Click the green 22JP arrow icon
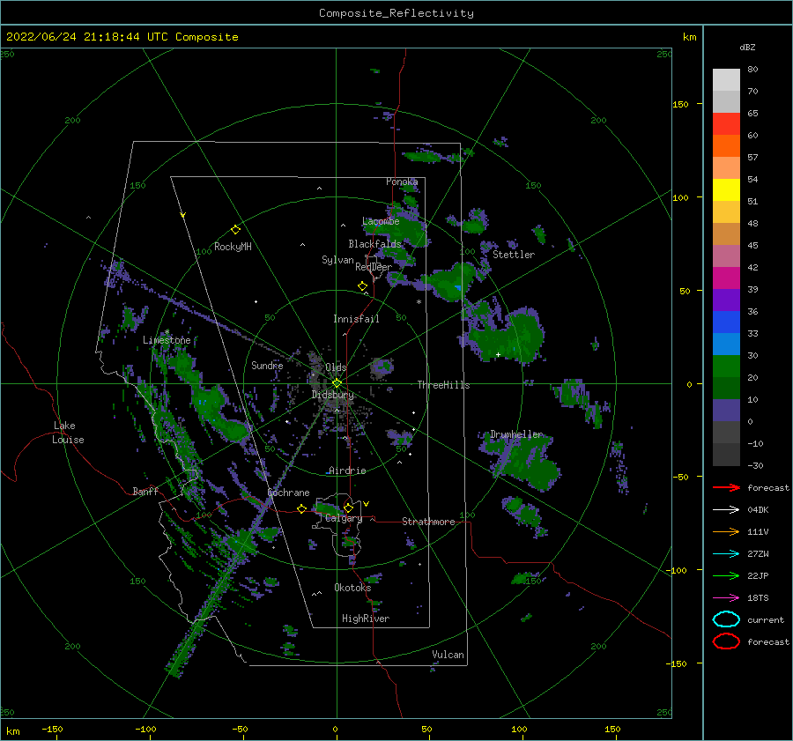The height and width of the screenshot is (741, 793). pos(726,575)
